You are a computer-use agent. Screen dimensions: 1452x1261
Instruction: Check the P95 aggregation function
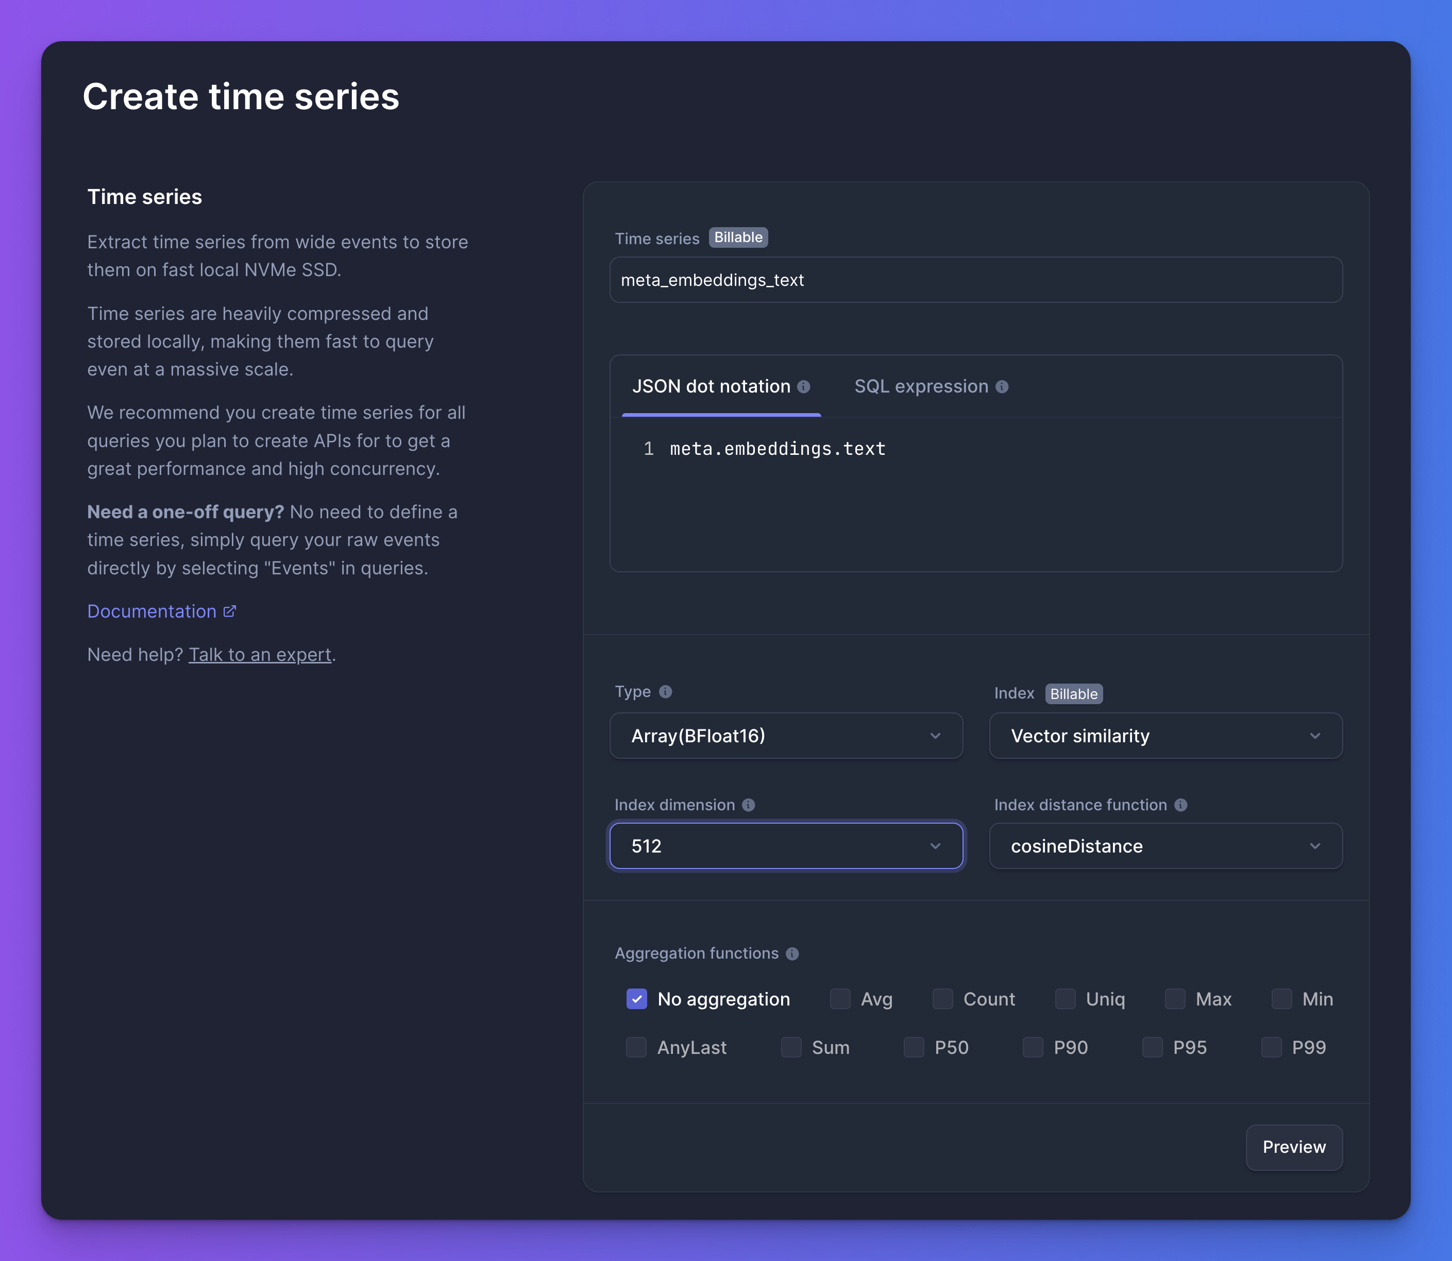[x=1153, y=1047]
